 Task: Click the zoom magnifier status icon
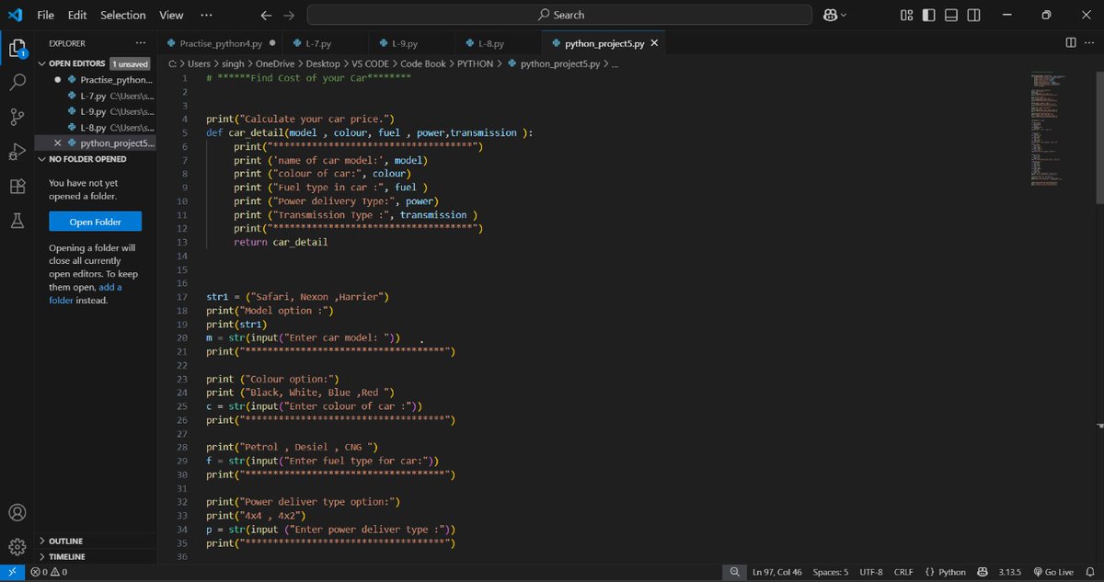click(734, 572)
